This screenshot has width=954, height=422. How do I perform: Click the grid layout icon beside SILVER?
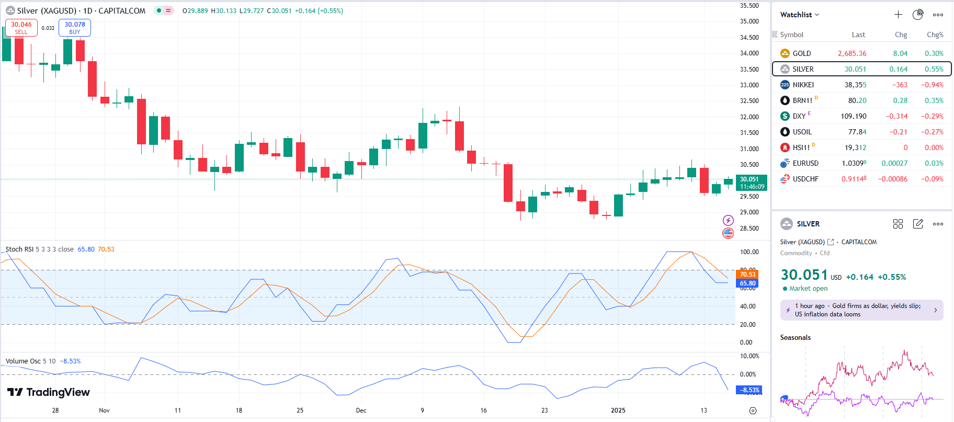coord(898,224)
